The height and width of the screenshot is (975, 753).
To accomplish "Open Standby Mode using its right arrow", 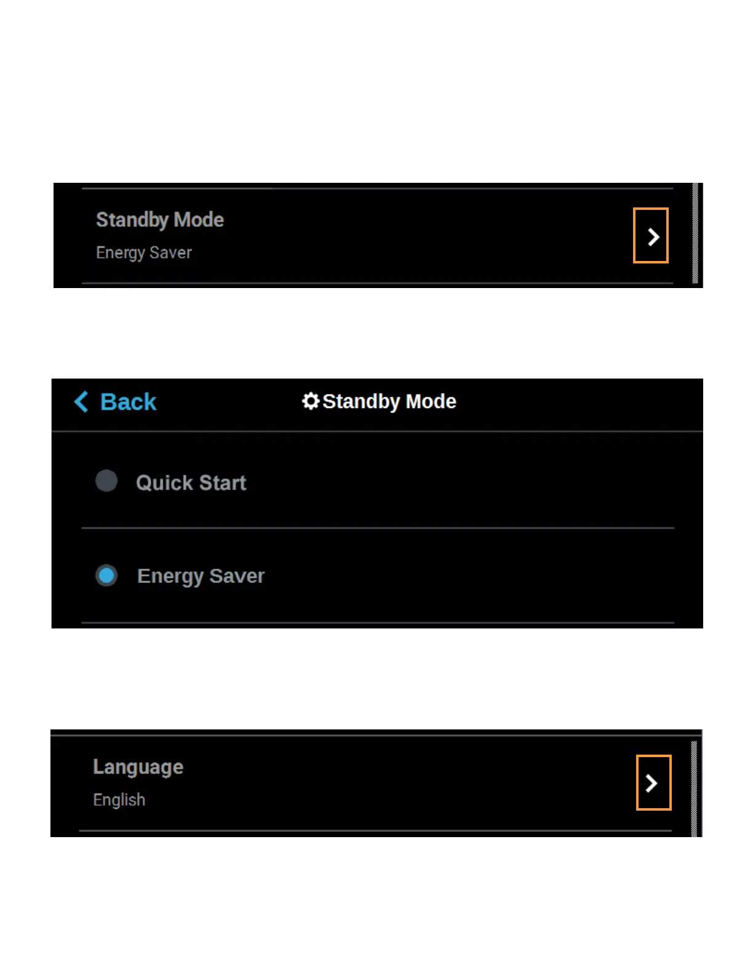I will pyautogui.click(x=651, y=236).
